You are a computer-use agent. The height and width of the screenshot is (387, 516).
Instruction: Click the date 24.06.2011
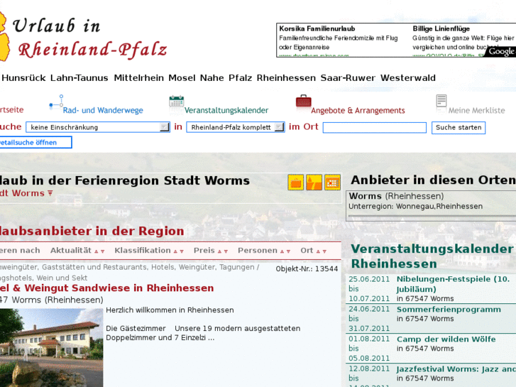(369, 309)
